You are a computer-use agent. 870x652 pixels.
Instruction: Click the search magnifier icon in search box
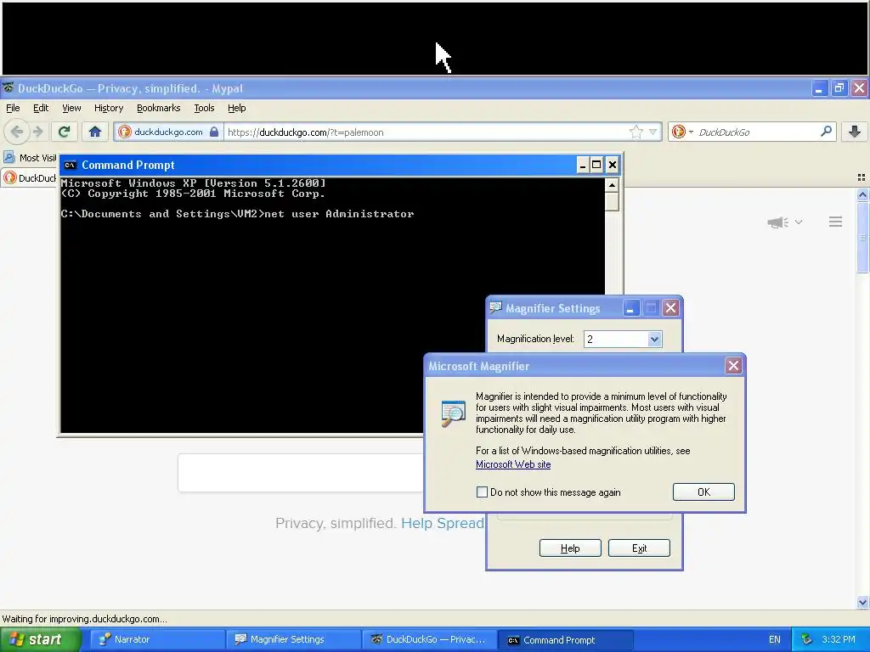[x=826, y=132]
